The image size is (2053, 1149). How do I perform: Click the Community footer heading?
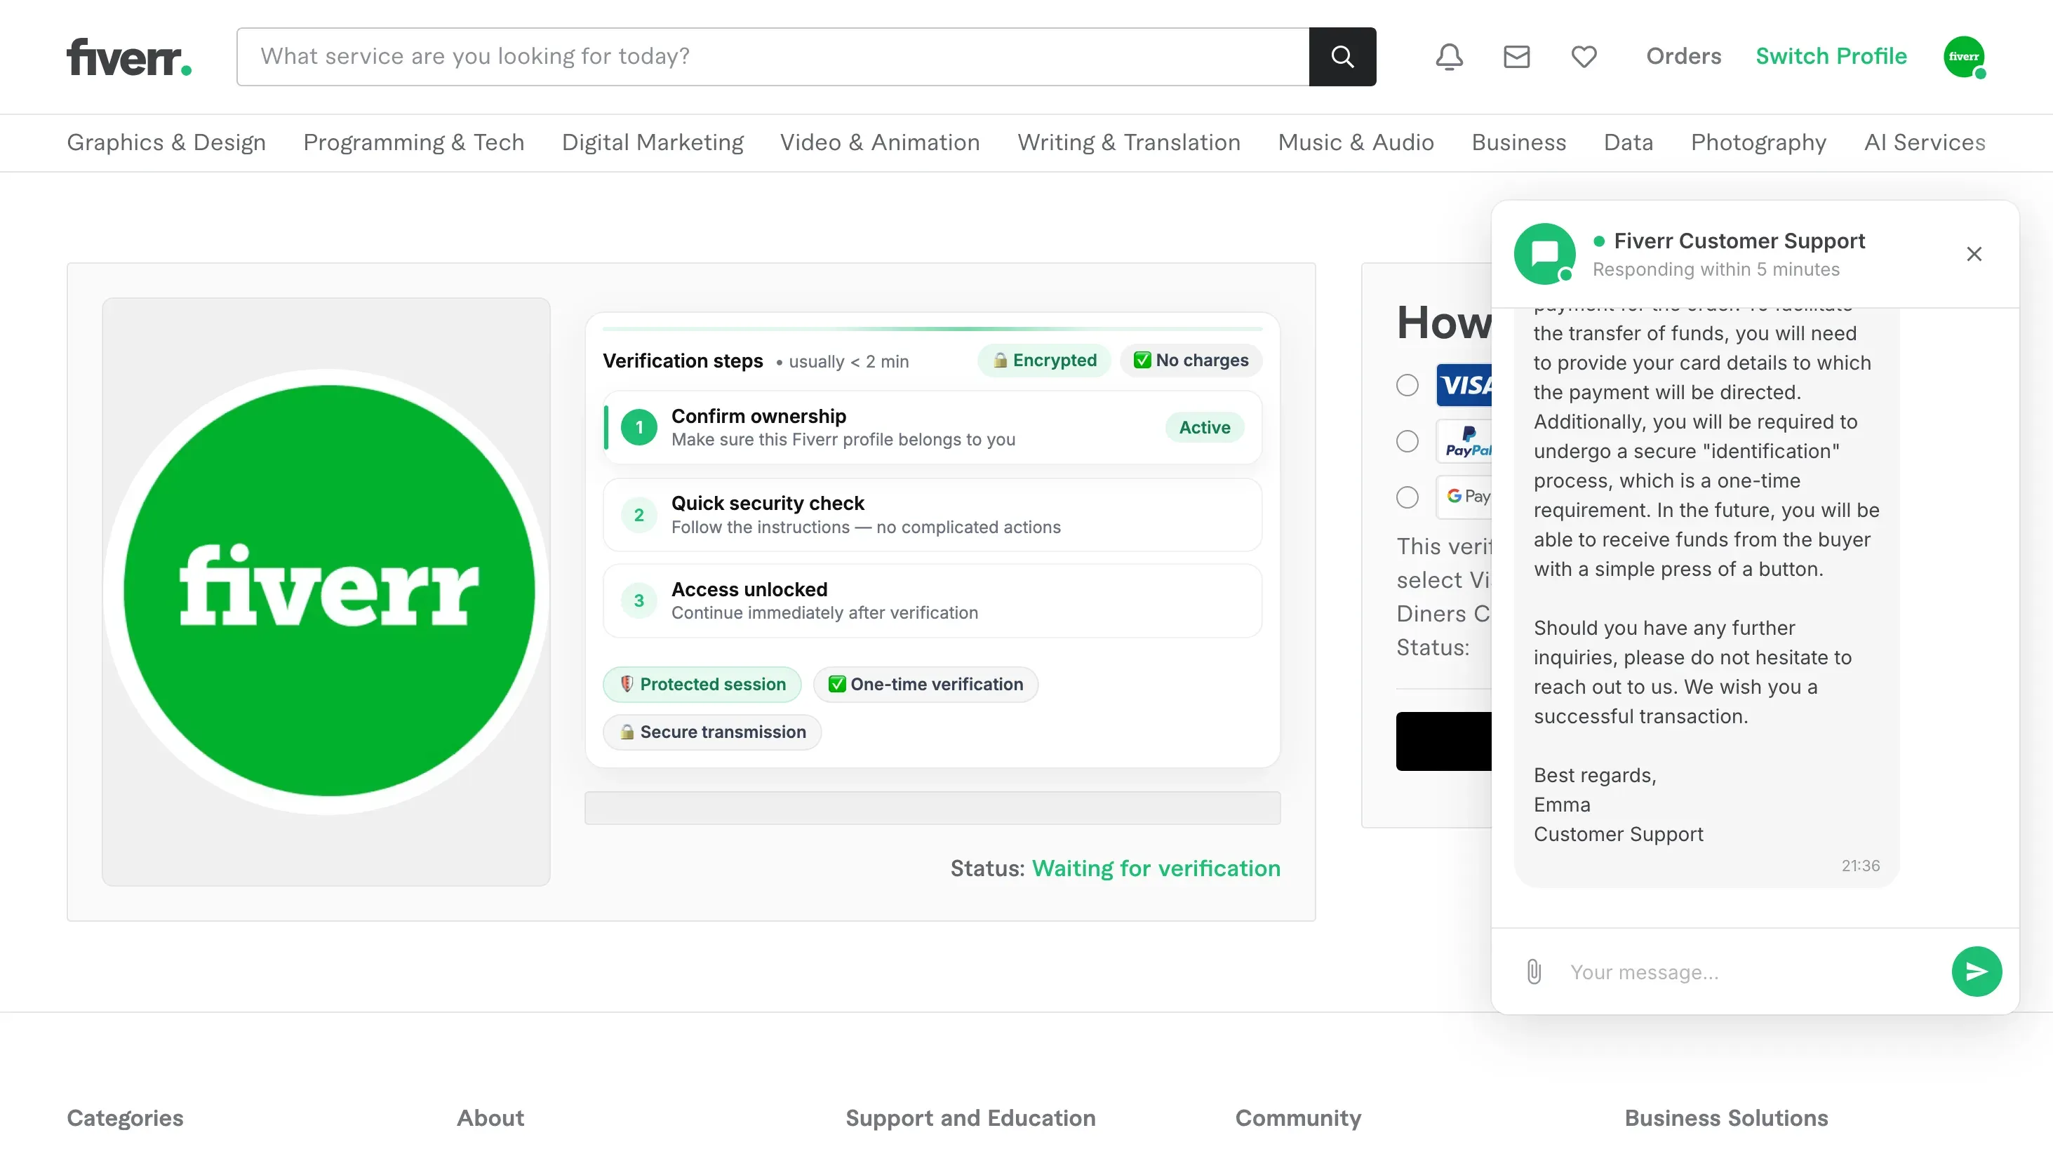[x=1298, y=1118]
